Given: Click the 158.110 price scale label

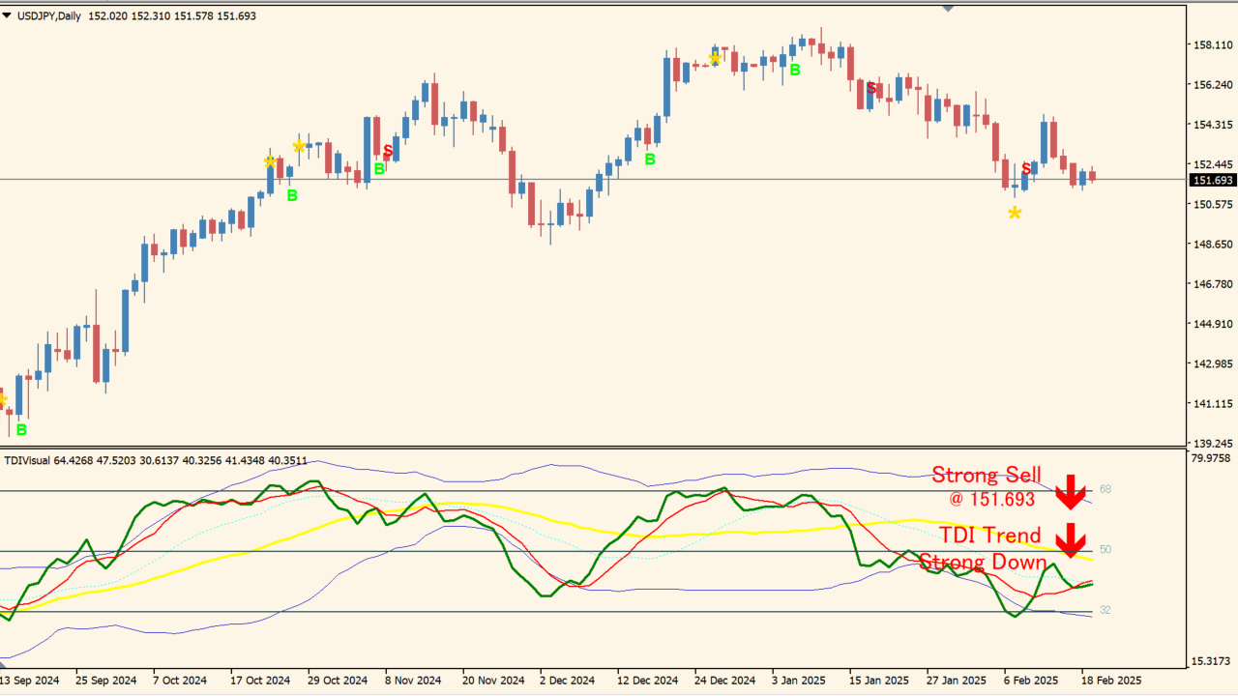Looking at the screenshot, I should click(1214, 44).
